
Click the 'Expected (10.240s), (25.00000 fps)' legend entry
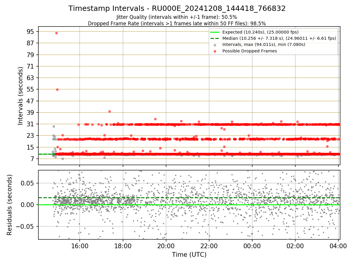pos(260,32)
